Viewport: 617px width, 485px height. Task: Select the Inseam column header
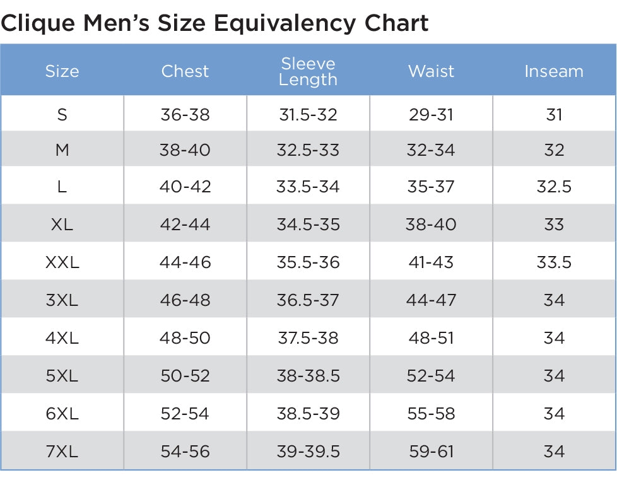554,71
